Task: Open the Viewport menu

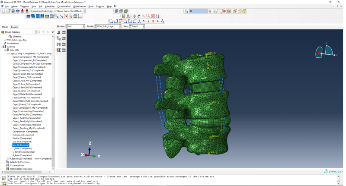Action: tap(24, 6)
